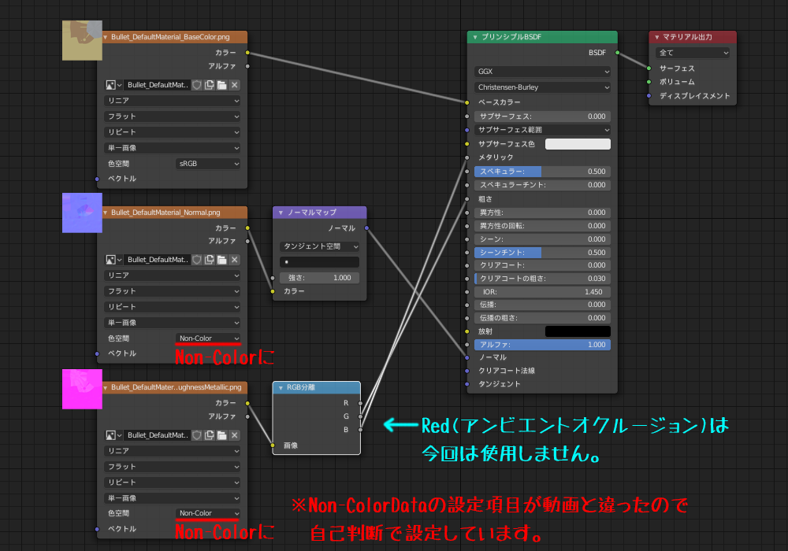The width and height of the screenshot is (788, 551).
Task: Open the サブサーフェス色 color swatch
Action: click(578, 143)
